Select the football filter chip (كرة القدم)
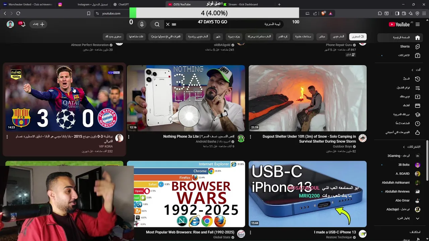The height and width of the screenshot is (241, 429). (283, 36)
